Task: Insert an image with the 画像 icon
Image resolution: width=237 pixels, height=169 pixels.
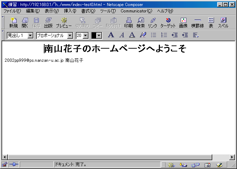Action: 183,23
